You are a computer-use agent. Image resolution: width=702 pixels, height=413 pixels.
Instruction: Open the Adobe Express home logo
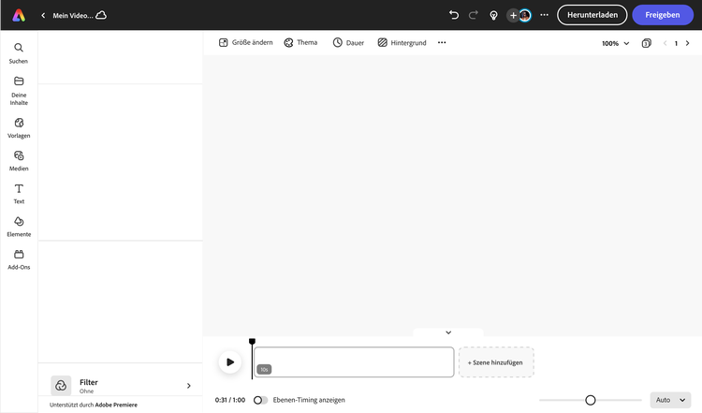click(x=19, y=15)
